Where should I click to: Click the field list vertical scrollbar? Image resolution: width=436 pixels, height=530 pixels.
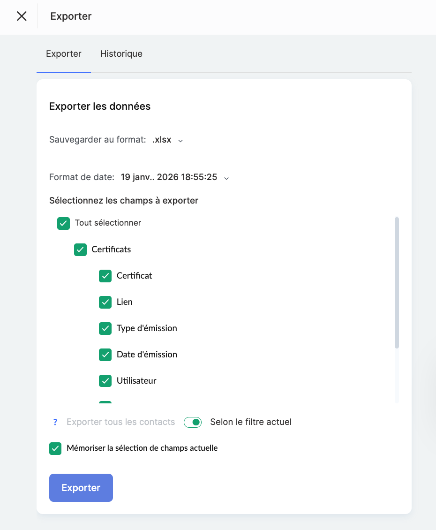[397, 282]
